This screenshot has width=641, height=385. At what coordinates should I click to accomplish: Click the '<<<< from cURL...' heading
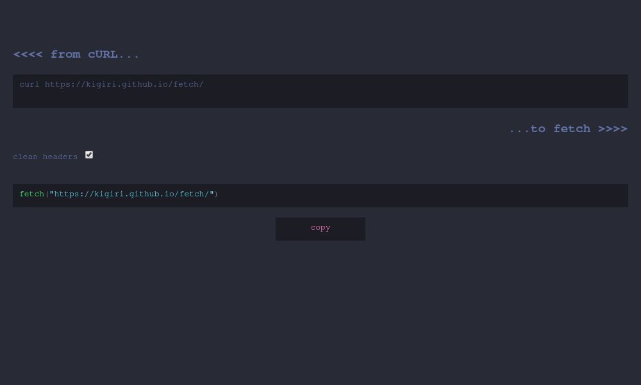[76, 55]
